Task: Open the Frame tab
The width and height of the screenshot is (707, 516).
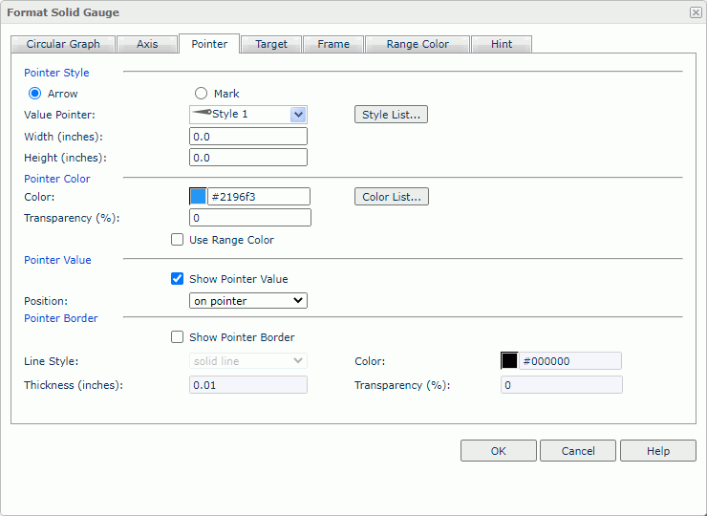Action: (333, 44)
